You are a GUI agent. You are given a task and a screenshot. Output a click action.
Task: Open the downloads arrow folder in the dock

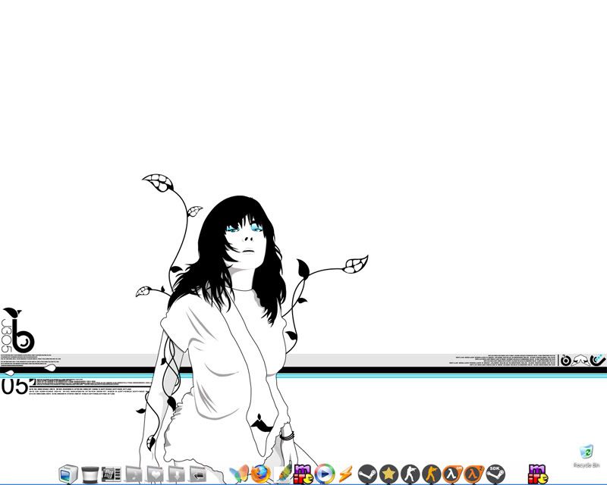coord(176,474)
